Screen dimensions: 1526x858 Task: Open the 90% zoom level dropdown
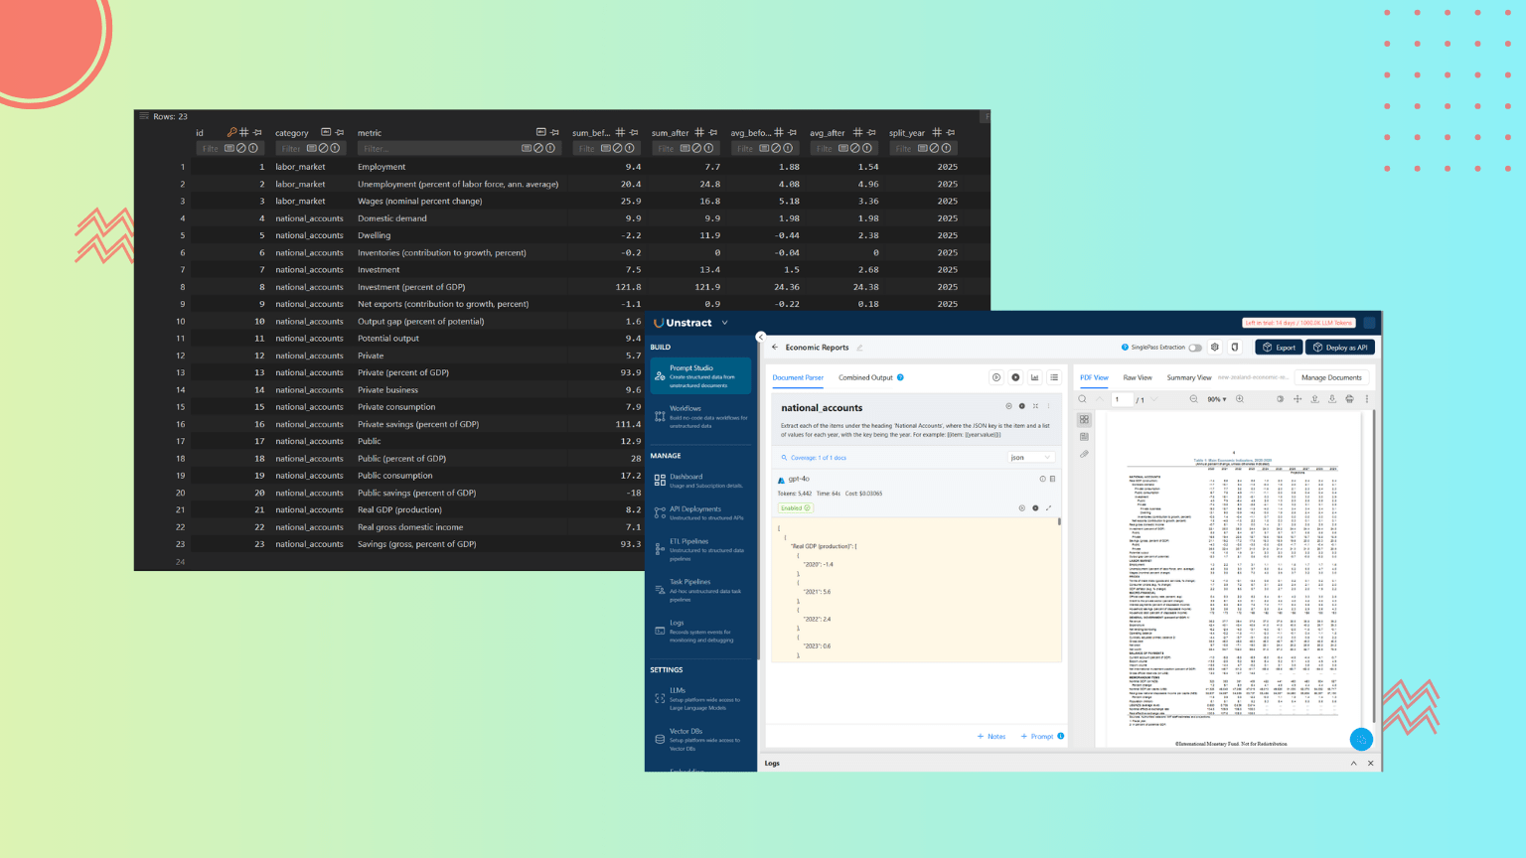[1217, 399]
